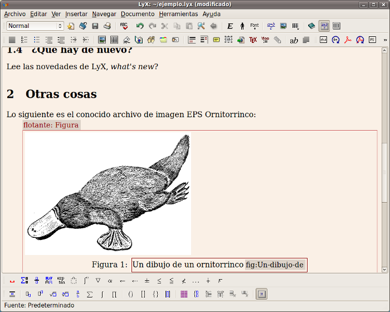Open the math spacing red bracket icon
The width and height of the screenshot is (390, 312).
point(12,281)
